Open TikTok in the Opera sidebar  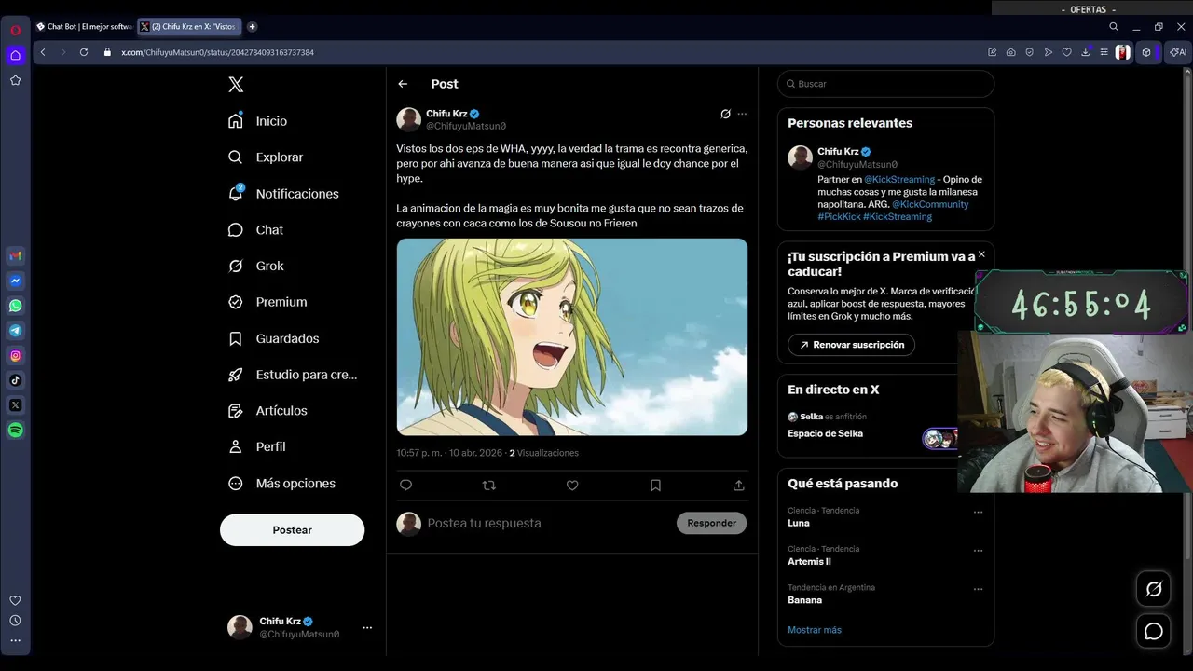tap(16, 380)
